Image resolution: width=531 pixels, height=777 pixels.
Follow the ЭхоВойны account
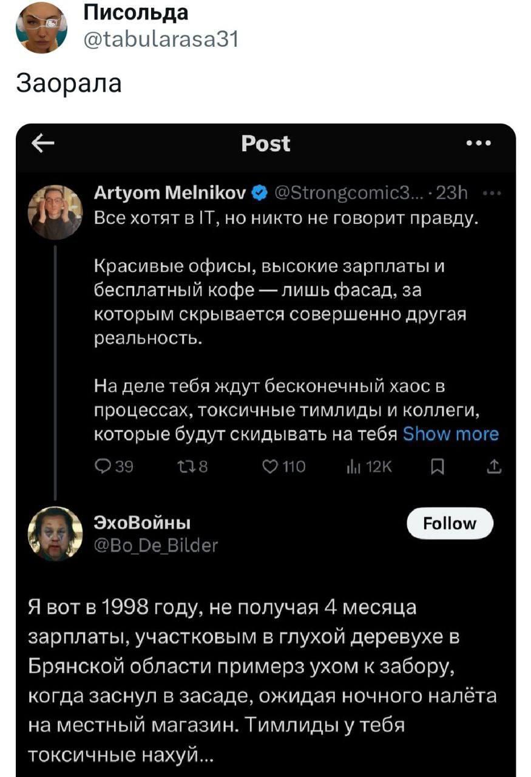coord(450,523)
